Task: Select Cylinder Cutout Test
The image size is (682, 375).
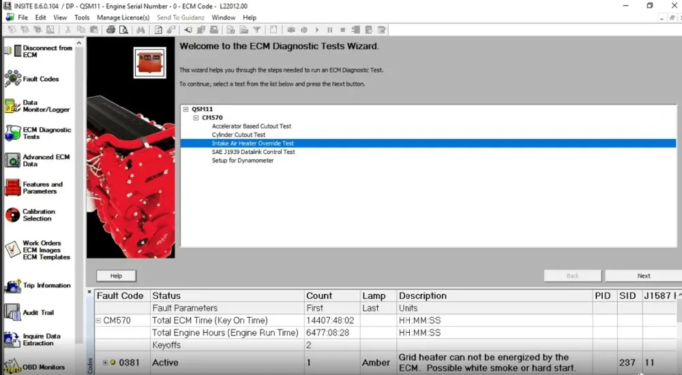Action: tap(238, 135)
